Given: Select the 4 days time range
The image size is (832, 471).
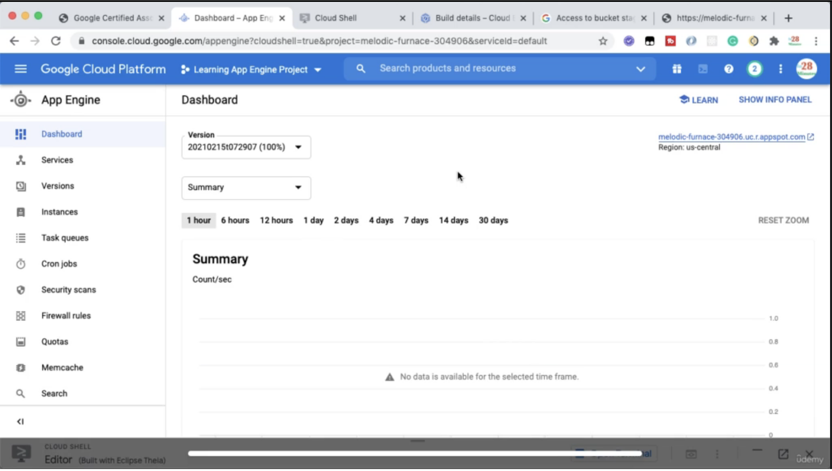Looking at the screenshot, I should (x=381, y=220).
